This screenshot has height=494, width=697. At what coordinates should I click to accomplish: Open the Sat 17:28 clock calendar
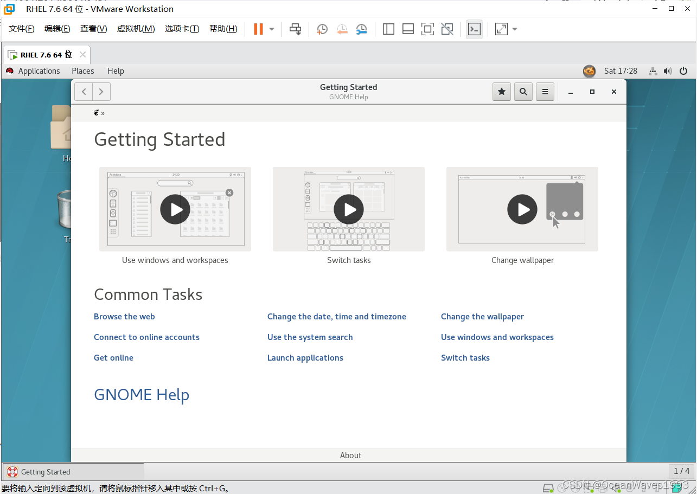621,71
